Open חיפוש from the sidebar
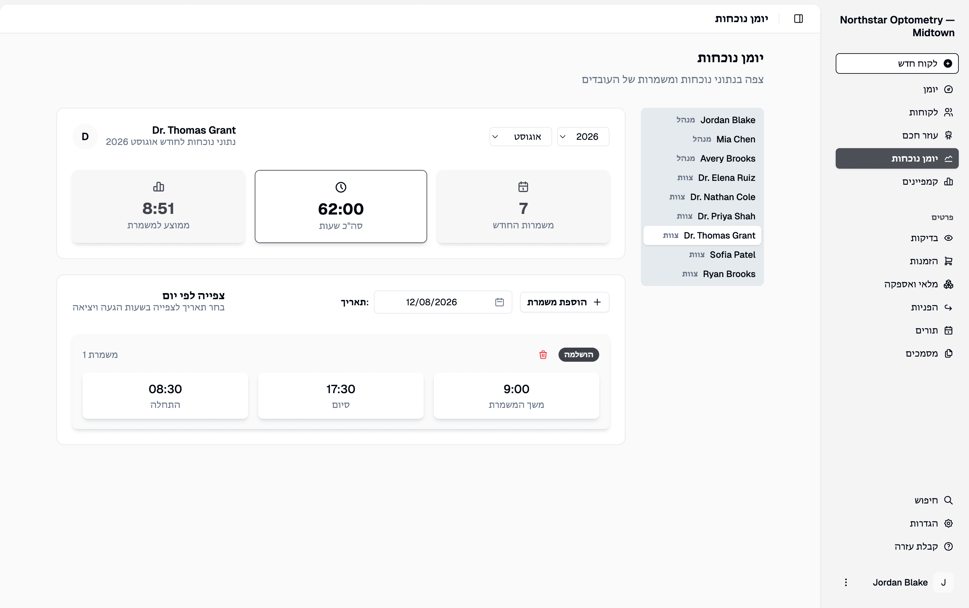Image resolution: width=969 pixels, height=608 pixels. (897, 500)
